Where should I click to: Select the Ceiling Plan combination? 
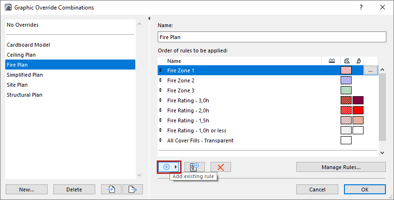(21, 55)
